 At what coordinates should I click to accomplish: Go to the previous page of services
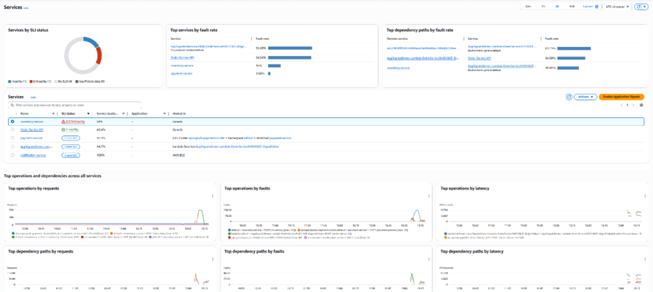[621, 105]
